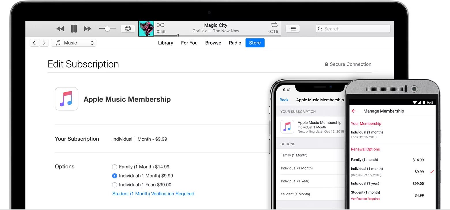Go forward with the right chevron
The image size is (450, 210).
[44, 43]
